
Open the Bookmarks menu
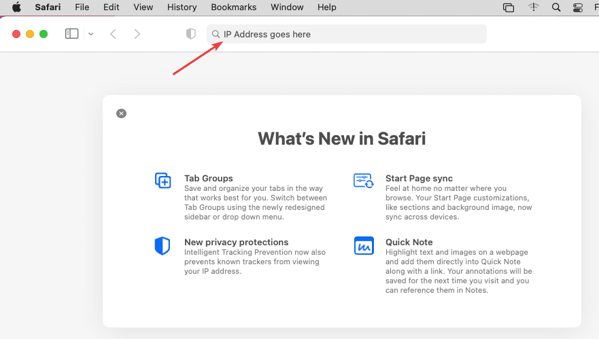pyautogui.click(x=233, y=7)
